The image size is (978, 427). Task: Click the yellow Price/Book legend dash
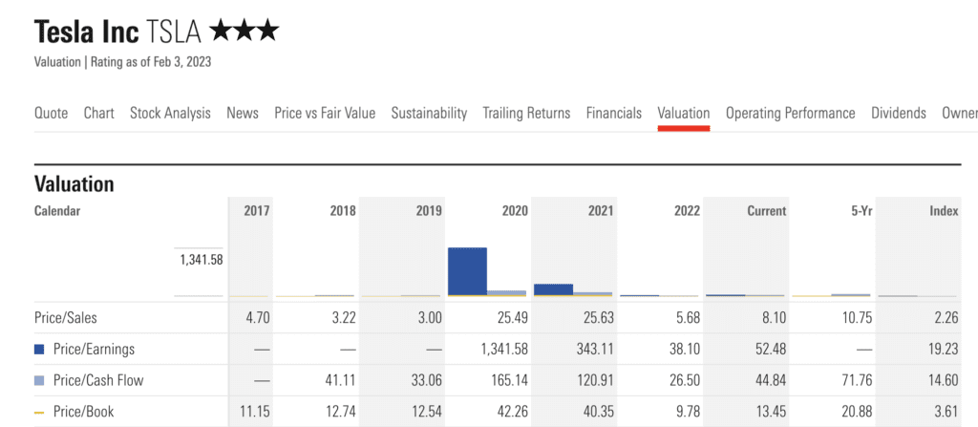39,412
